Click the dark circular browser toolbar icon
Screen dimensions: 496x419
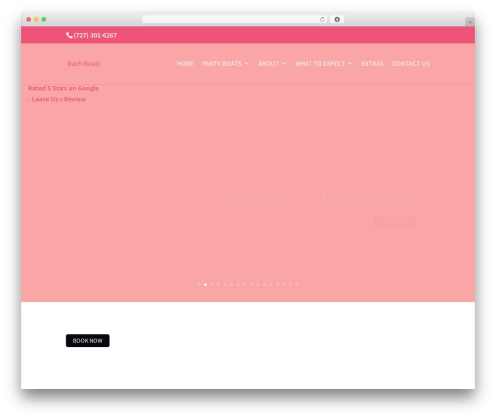click(337, 19)
